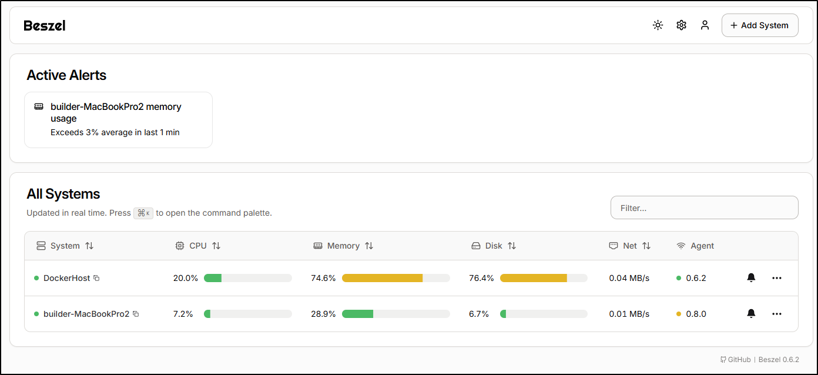Click the 0.04 MB/s net value
818x375 pixels.
coord(629,278)
